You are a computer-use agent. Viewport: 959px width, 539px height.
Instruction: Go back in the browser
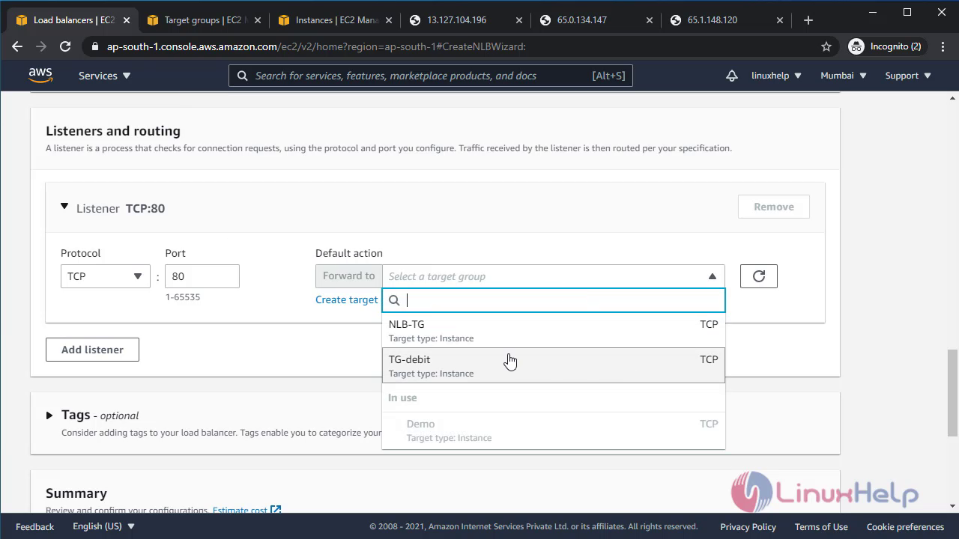(x=17, y=46)
